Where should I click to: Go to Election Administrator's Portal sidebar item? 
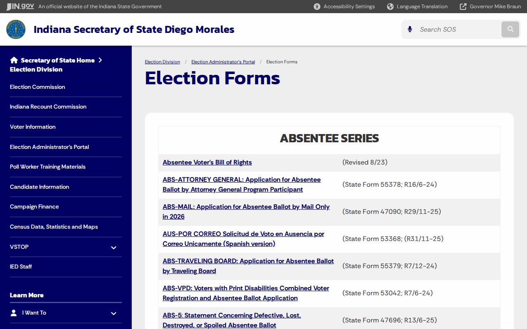tap(49, 147)
